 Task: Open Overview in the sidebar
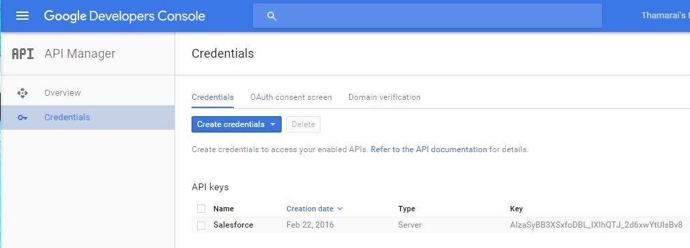point(87,93)
